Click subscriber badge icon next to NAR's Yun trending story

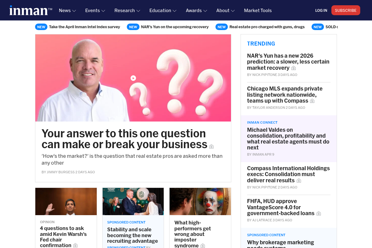294,68
